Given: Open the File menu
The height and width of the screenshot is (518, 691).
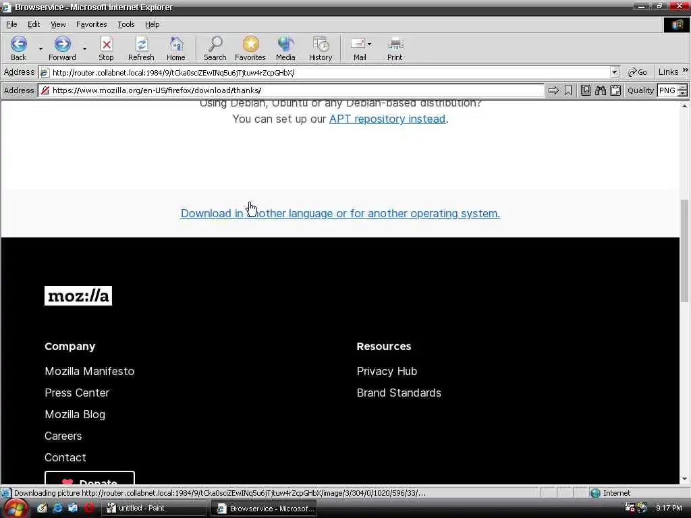Looking at the screenshot, I should pos(11,25).
